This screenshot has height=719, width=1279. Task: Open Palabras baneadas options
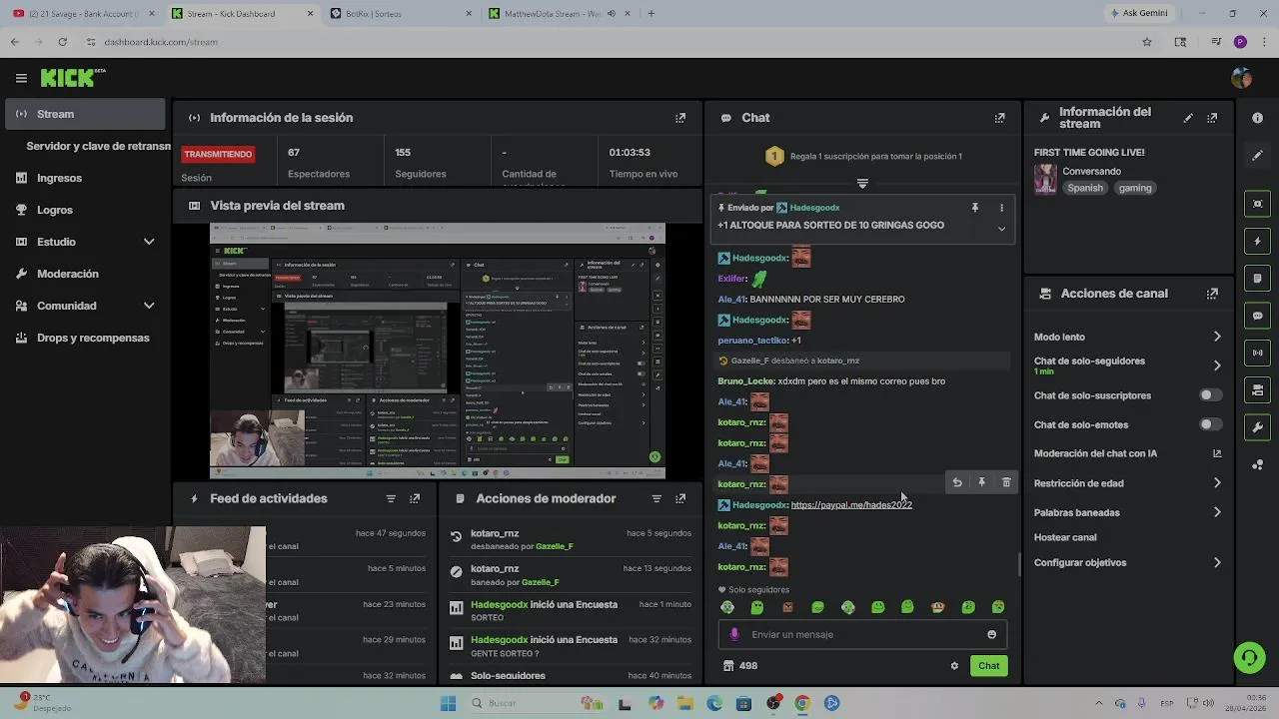[x=1127, y=512]
